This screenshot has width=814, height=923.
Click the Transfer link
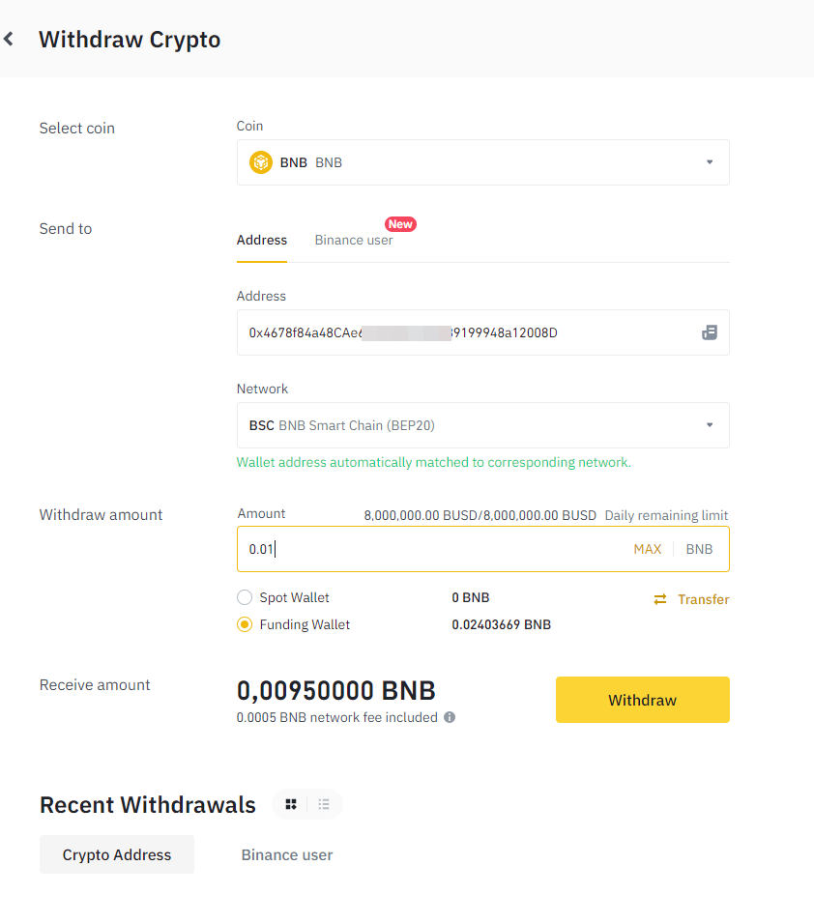click(x=703, y=599)
